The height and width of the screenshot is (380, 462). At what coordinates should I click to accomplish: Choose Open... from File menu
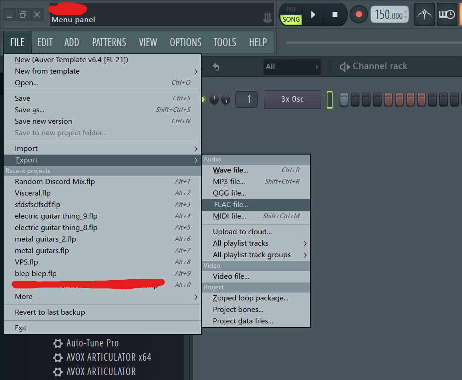coord(103,83)
